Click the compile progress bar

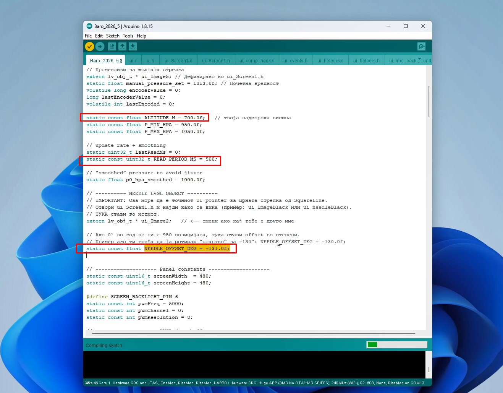point(396,344)
